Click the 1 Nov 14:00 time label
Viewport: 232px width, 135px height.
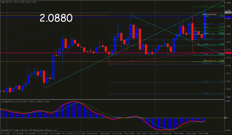pyautogui.click(x=129, y=134)
